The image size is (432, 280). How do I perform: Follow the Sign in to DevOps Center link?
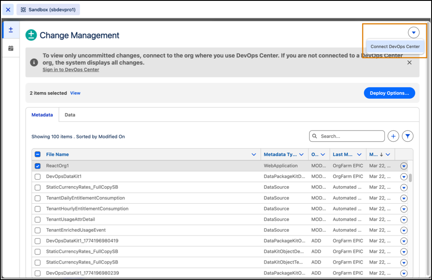(71, 69)
